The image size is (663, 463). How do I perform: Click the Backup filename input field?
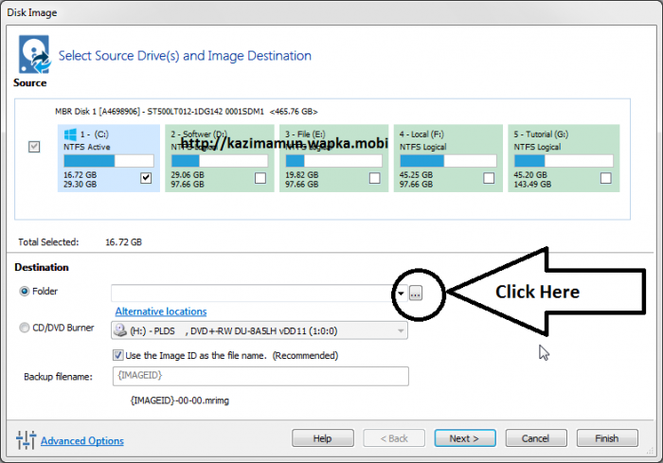click(x=260, y=376)
